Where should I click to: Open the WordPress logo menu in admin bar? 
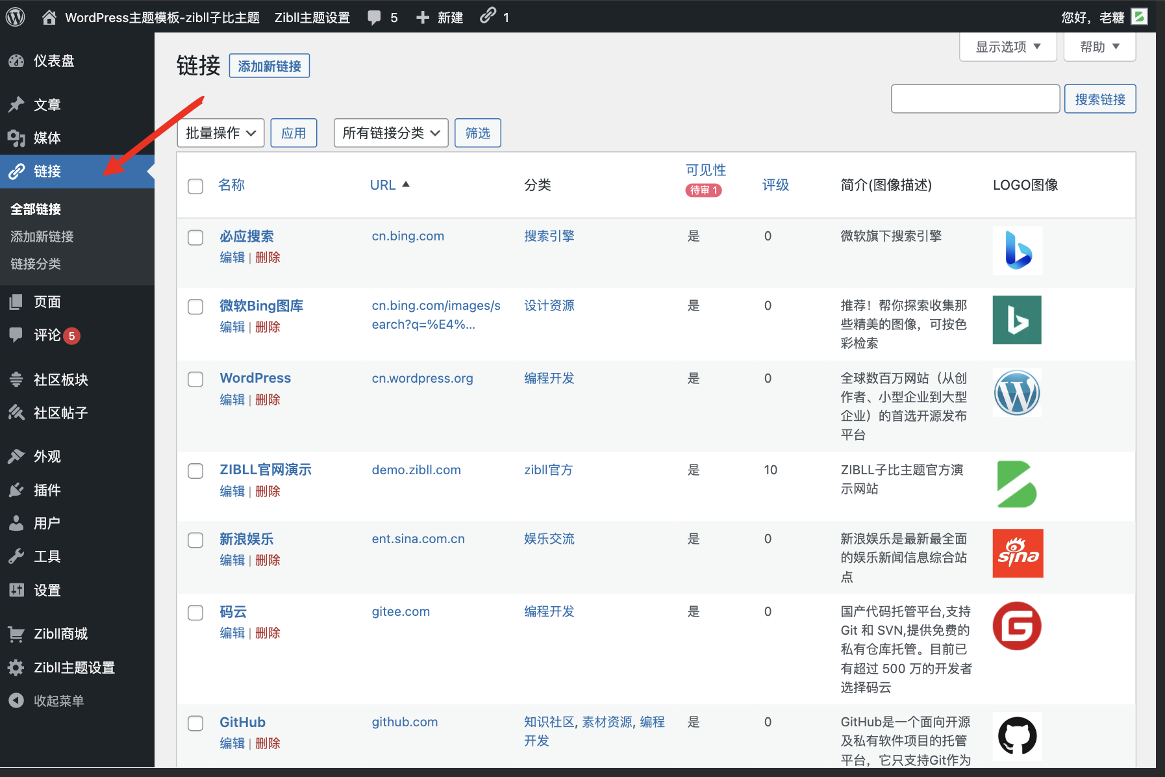pyautogui.click(x=16, y=17)
